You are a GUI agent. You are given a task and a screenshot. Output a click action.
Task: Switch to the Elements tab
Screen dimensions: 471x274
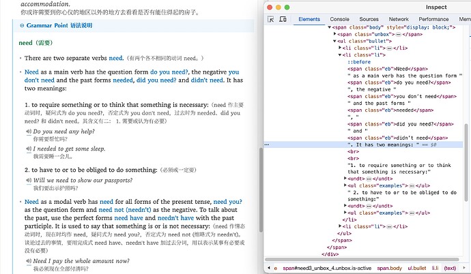click(309, 19)
